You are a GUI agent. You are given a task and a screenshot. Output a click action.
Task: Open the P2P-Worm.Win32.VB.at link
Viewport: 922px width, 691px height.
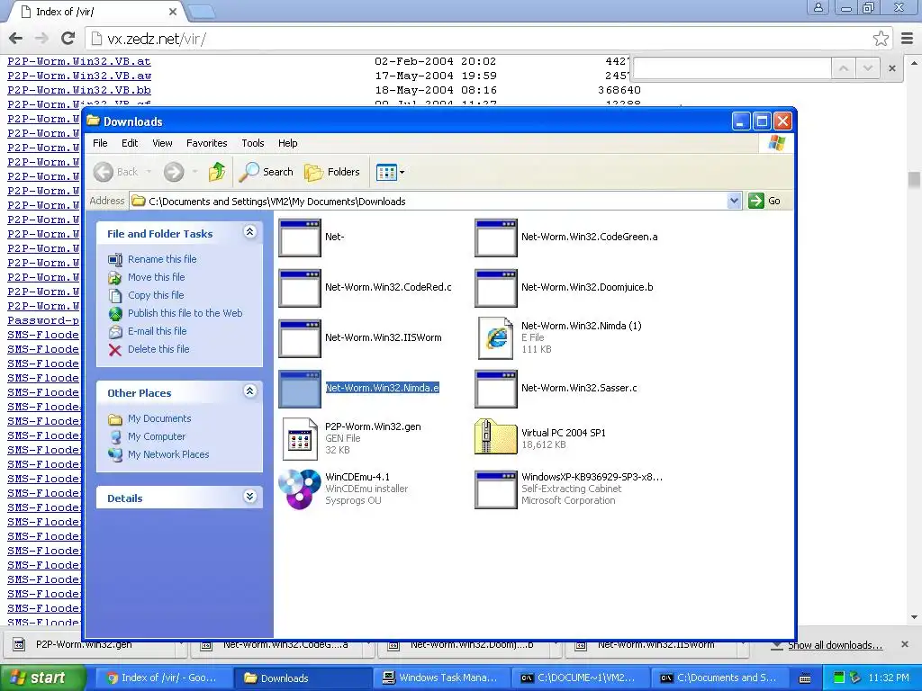[79, 61]
